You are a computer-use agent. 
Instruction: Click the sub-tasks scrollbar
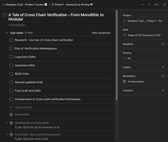pyautogui.click(x=117, y=55)
